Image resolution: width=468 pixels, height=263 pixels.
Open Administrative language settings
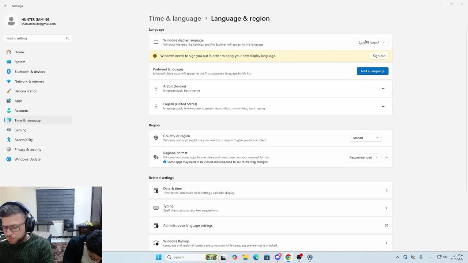click(x=271, y=226)
